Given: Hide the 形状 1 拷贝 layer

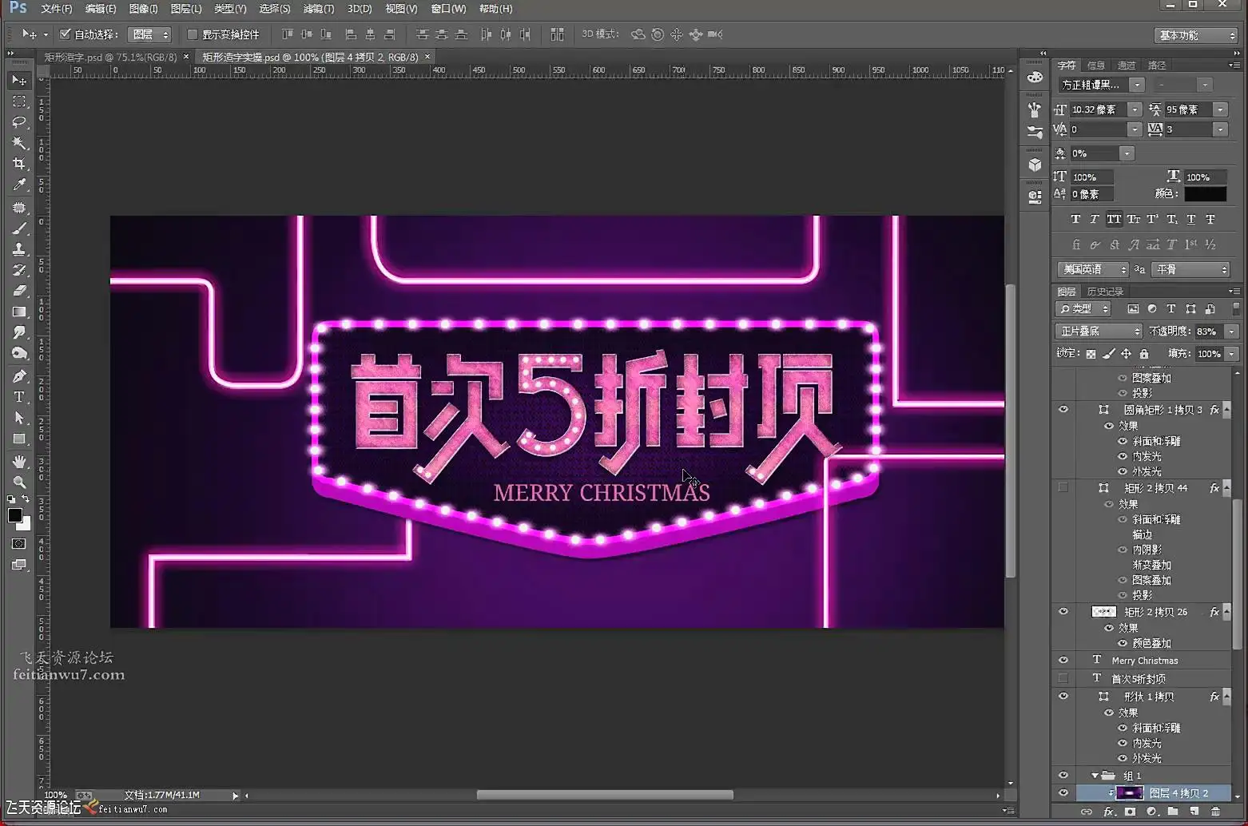Looking at the screenshot, I should 1063,697.
